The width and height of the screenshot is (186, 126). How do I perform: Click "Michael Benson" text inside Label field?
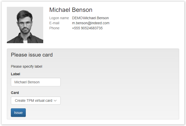pos(27,82)
